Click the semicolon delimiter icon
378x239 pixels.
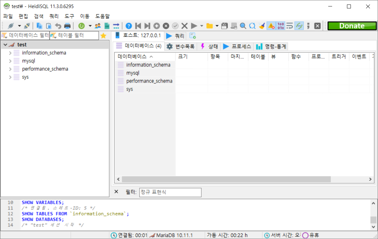click(308, 26)
